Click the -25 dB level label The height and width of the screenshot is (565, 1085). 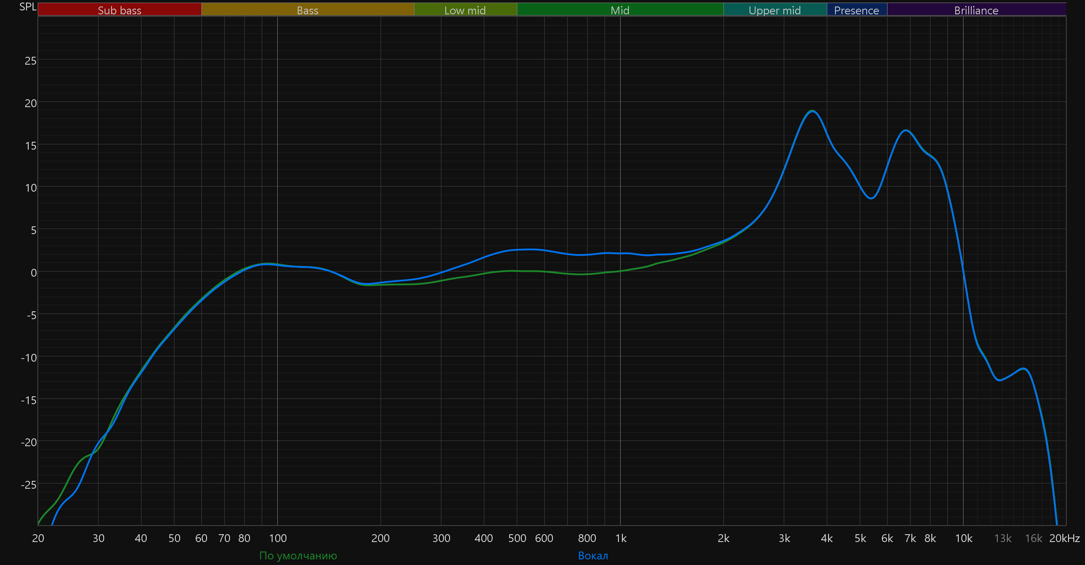pyautogui.click(x=29, y=485)
